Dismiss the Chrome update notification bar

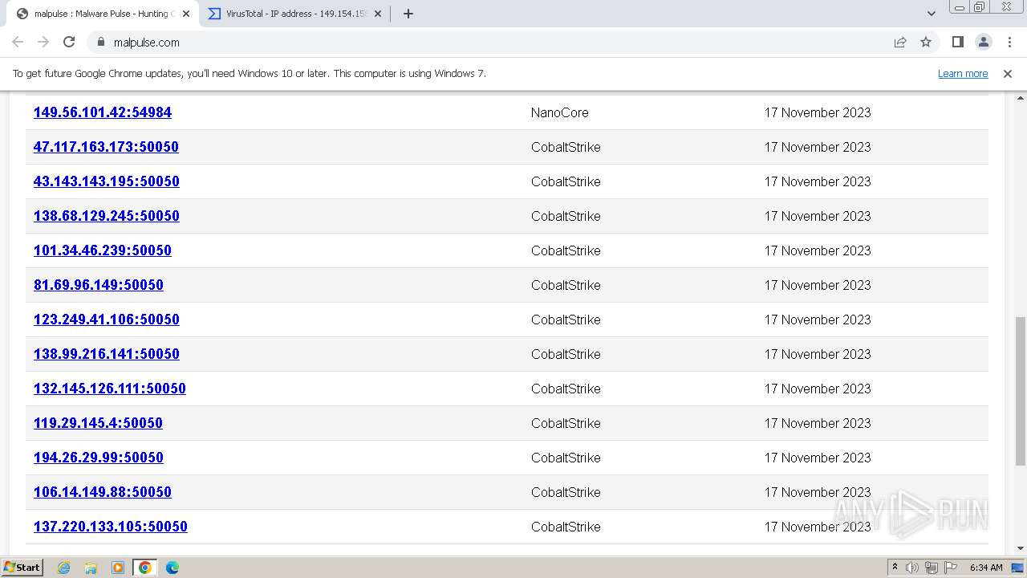[1008, 74]
